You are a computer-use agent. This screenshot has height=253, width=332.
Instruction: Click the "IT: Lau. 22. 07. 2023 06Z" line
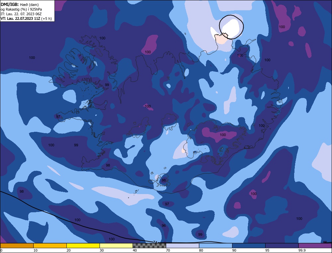pos(21,14)
